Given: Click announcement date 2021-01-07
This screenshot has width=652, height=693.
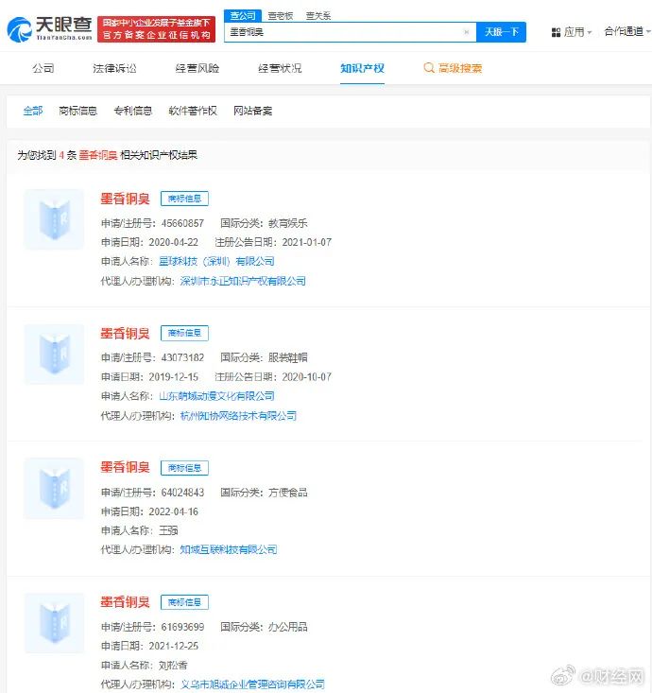Looking at the screenshot, I should tap(307, 242).
